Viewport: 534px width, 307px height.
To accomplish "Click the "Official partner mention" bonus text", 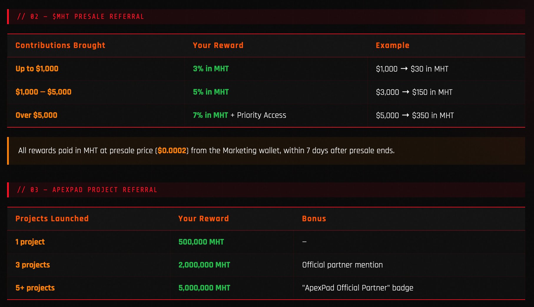I will [342, 265].
